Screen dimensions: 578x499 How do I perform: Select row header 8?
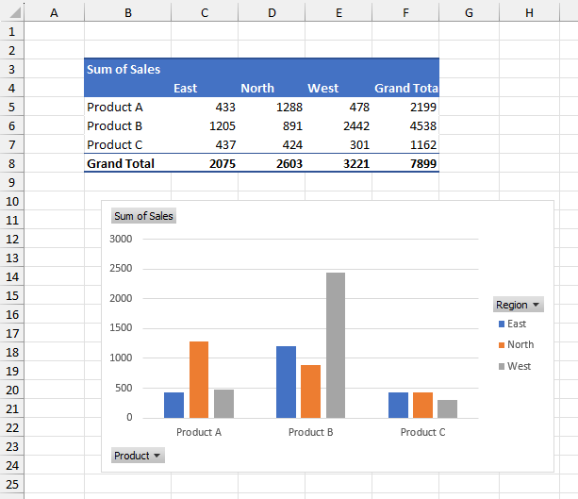pyautogui.click(x=10, y=163)
